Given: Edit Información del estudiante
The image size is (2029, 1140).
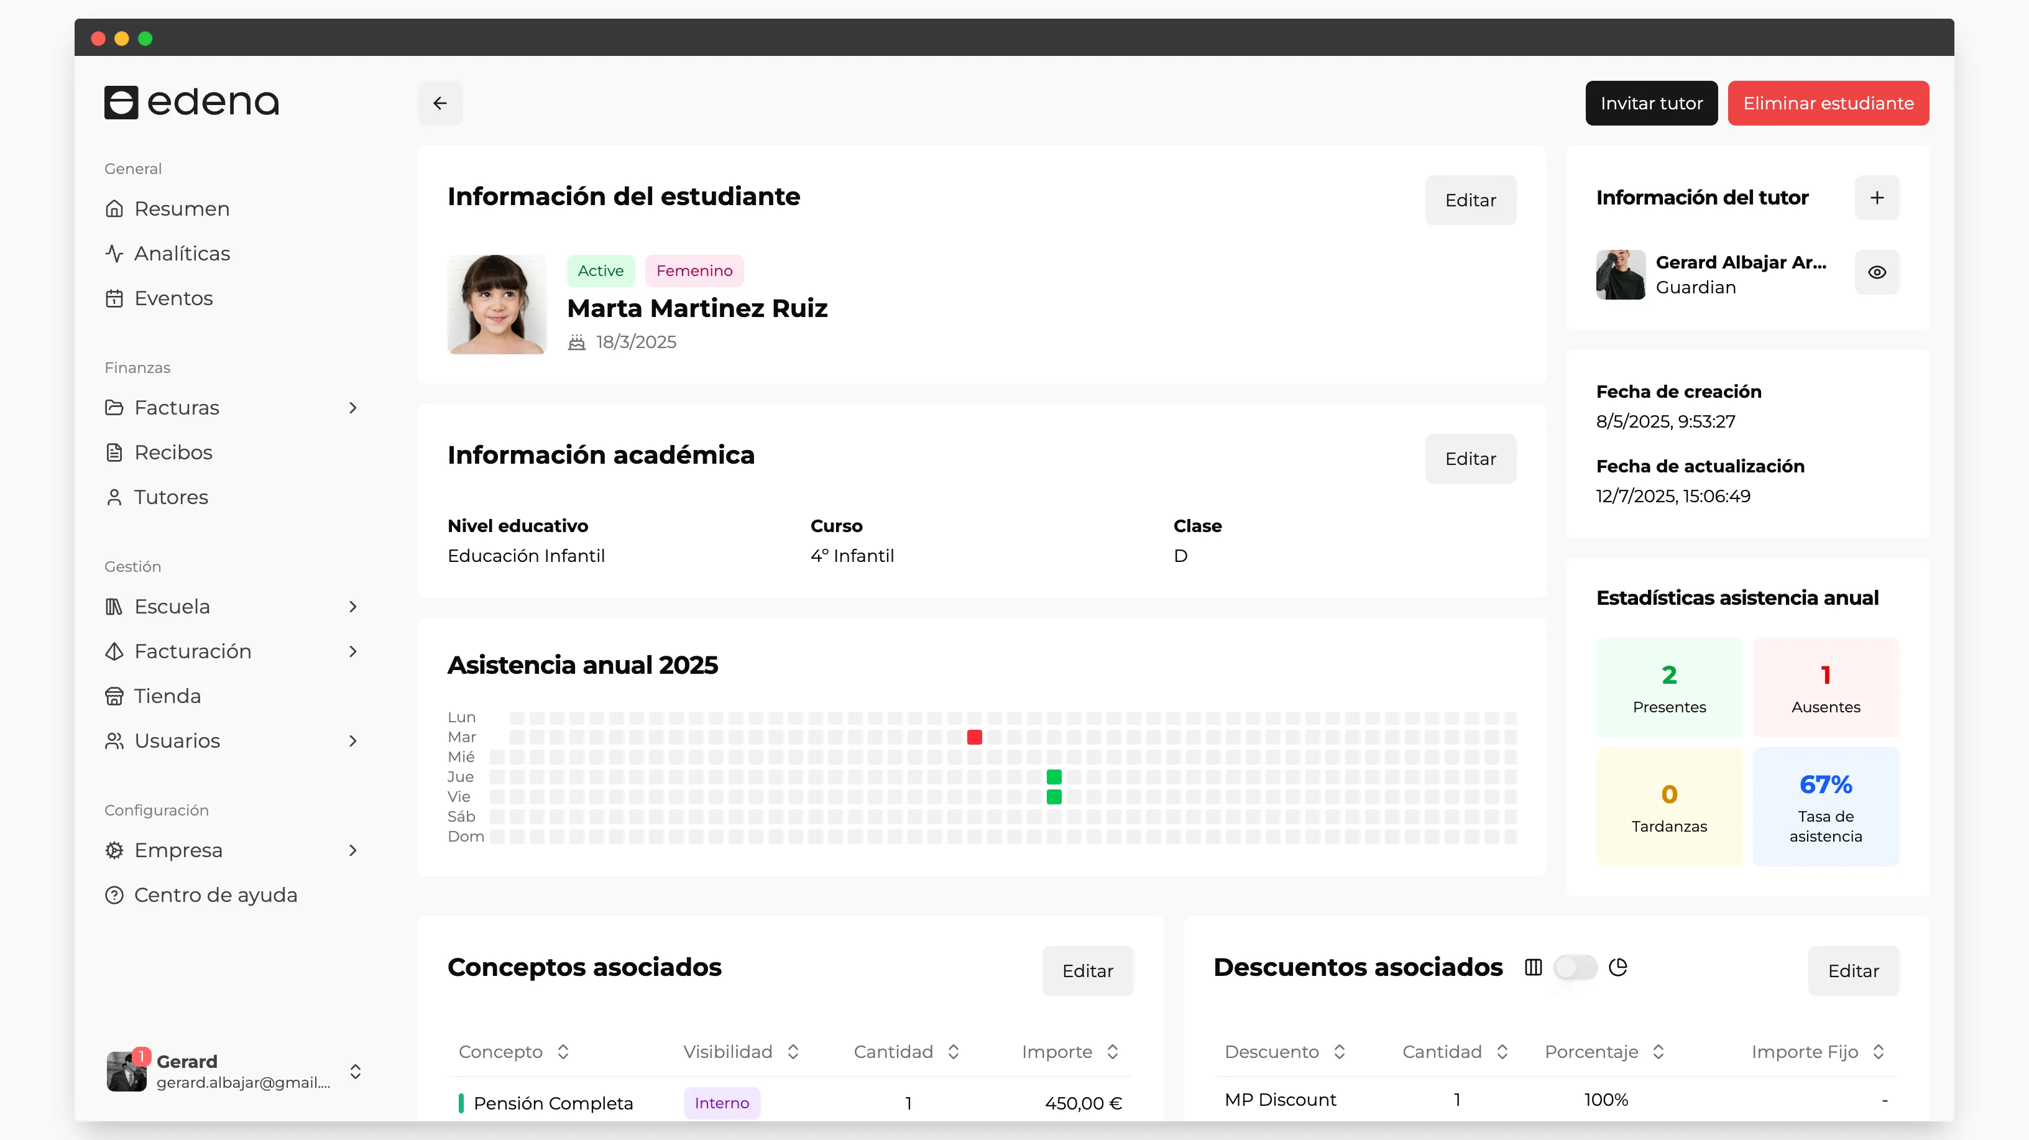Looking at the screenshot, I should [x=1470, y=200].
